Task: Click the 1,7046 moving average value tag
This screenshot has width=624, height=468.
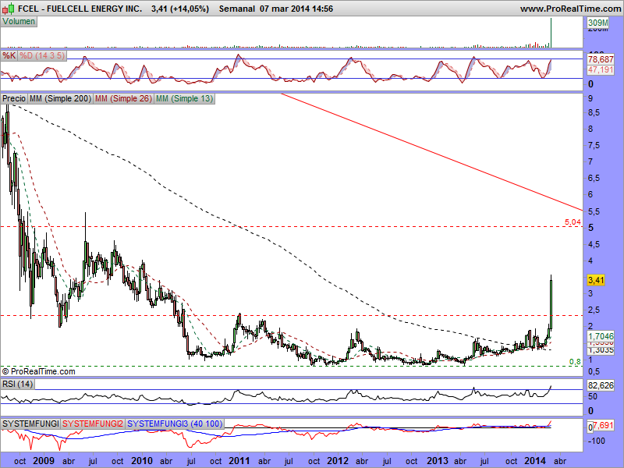Action: [601, 336]
